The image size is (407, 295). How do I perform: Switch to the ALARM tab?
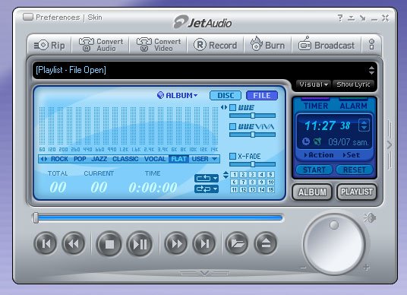(x=354, y=106)
